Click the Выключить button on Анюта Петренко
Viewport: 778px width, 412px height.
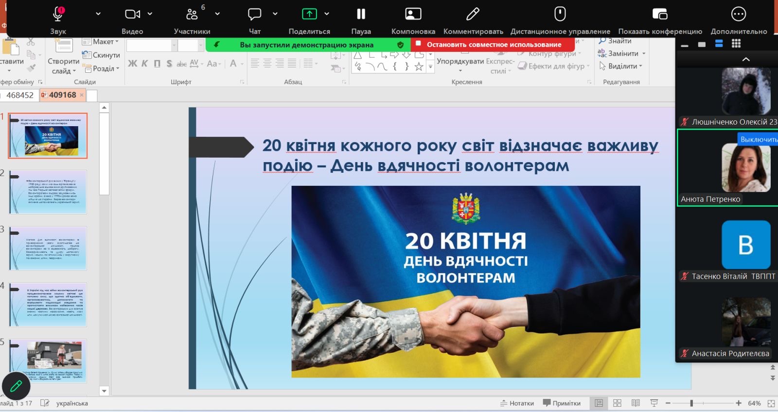758,139
